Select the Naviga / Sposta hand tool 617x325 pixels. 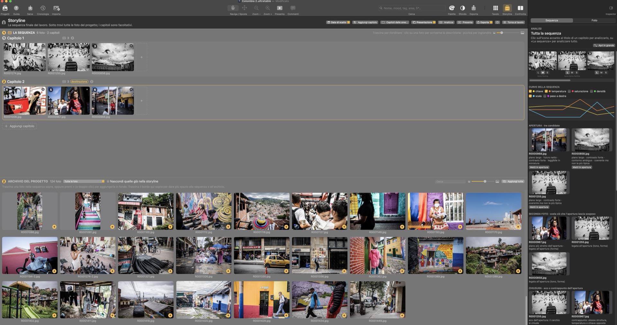click(233, 8)
